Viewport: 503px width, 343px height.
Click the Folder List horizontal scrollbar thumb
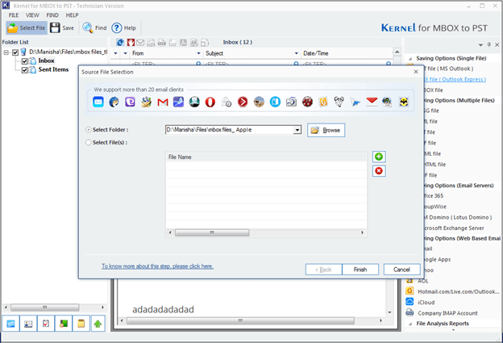click(44, 307)
